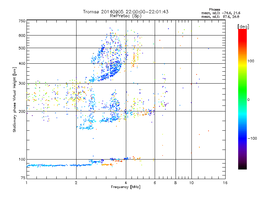Click the y-axis tick label '400'
265x199 pixels.
tap(22, 63)
